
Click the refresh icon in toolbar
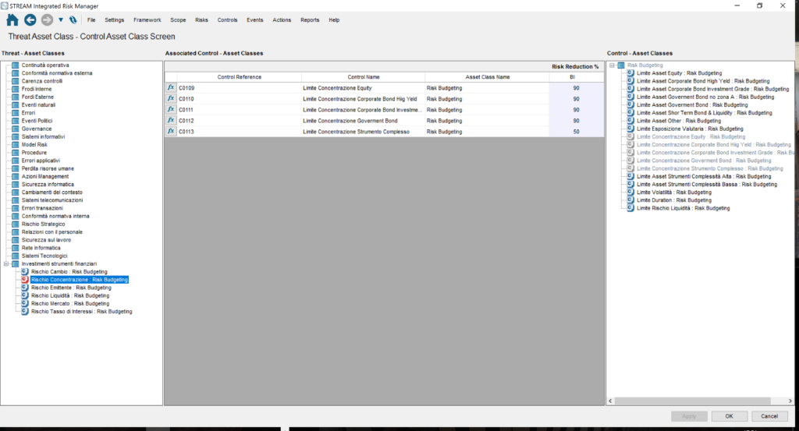[73, 19]
